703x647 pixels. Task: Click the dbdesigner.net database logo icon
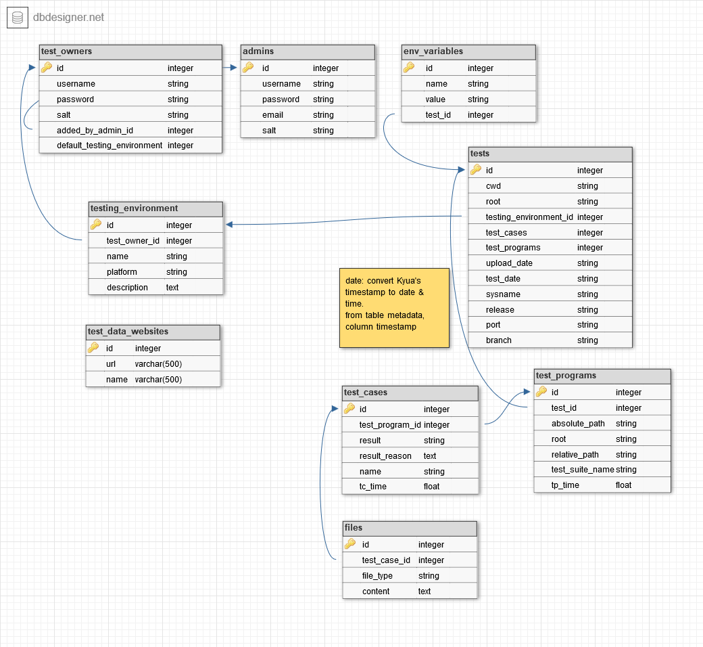click(x=18, y=18)
